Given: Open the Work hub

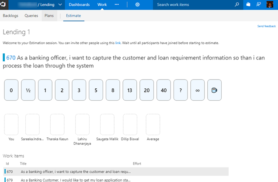Looking at the screenshot, I should click(x=102, y=5).
